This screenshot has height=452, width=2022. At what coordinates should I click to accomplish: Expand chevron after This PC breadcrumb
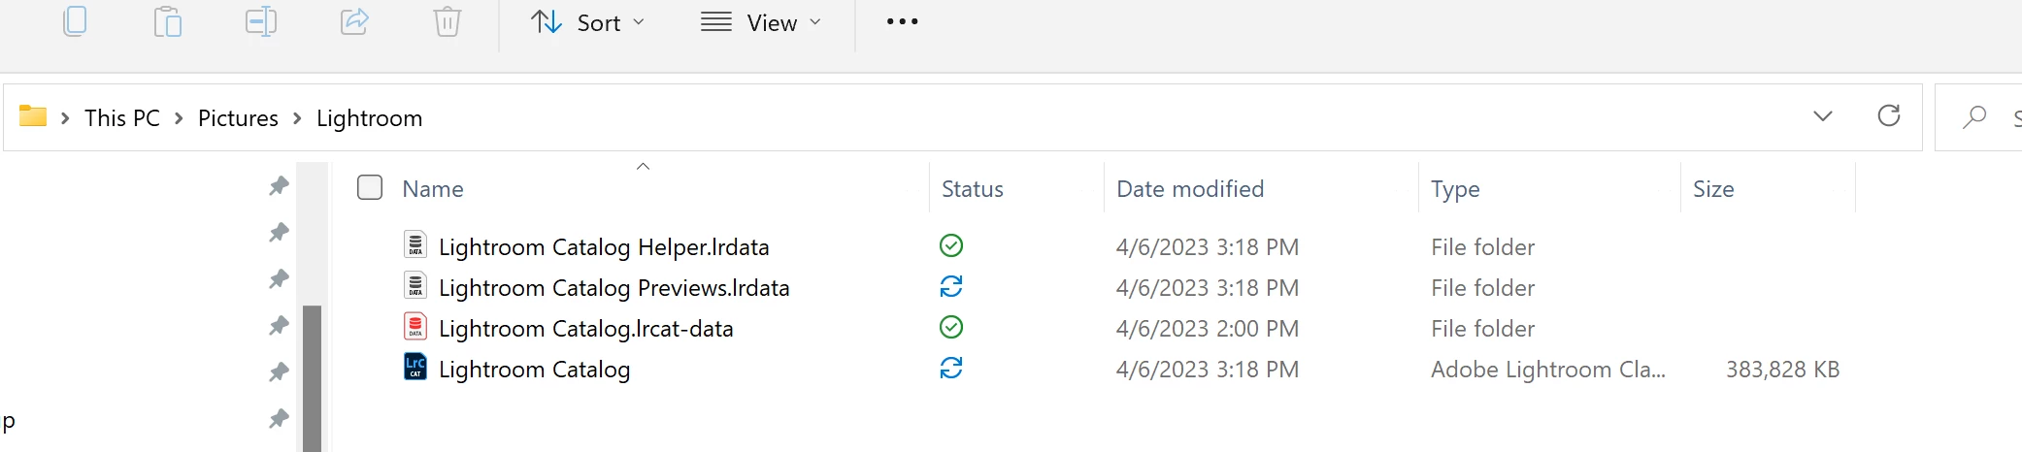click(179, 118)
